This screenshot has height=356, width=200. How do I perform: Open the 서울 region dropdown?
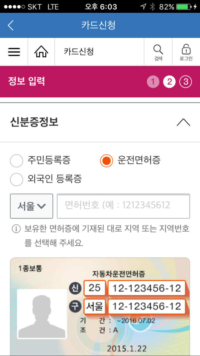click(31, 206)
